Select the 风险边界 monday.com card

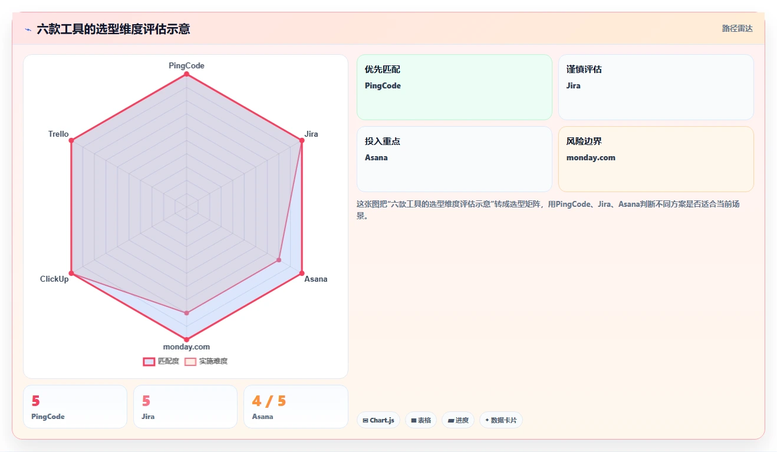coord(656,159)
